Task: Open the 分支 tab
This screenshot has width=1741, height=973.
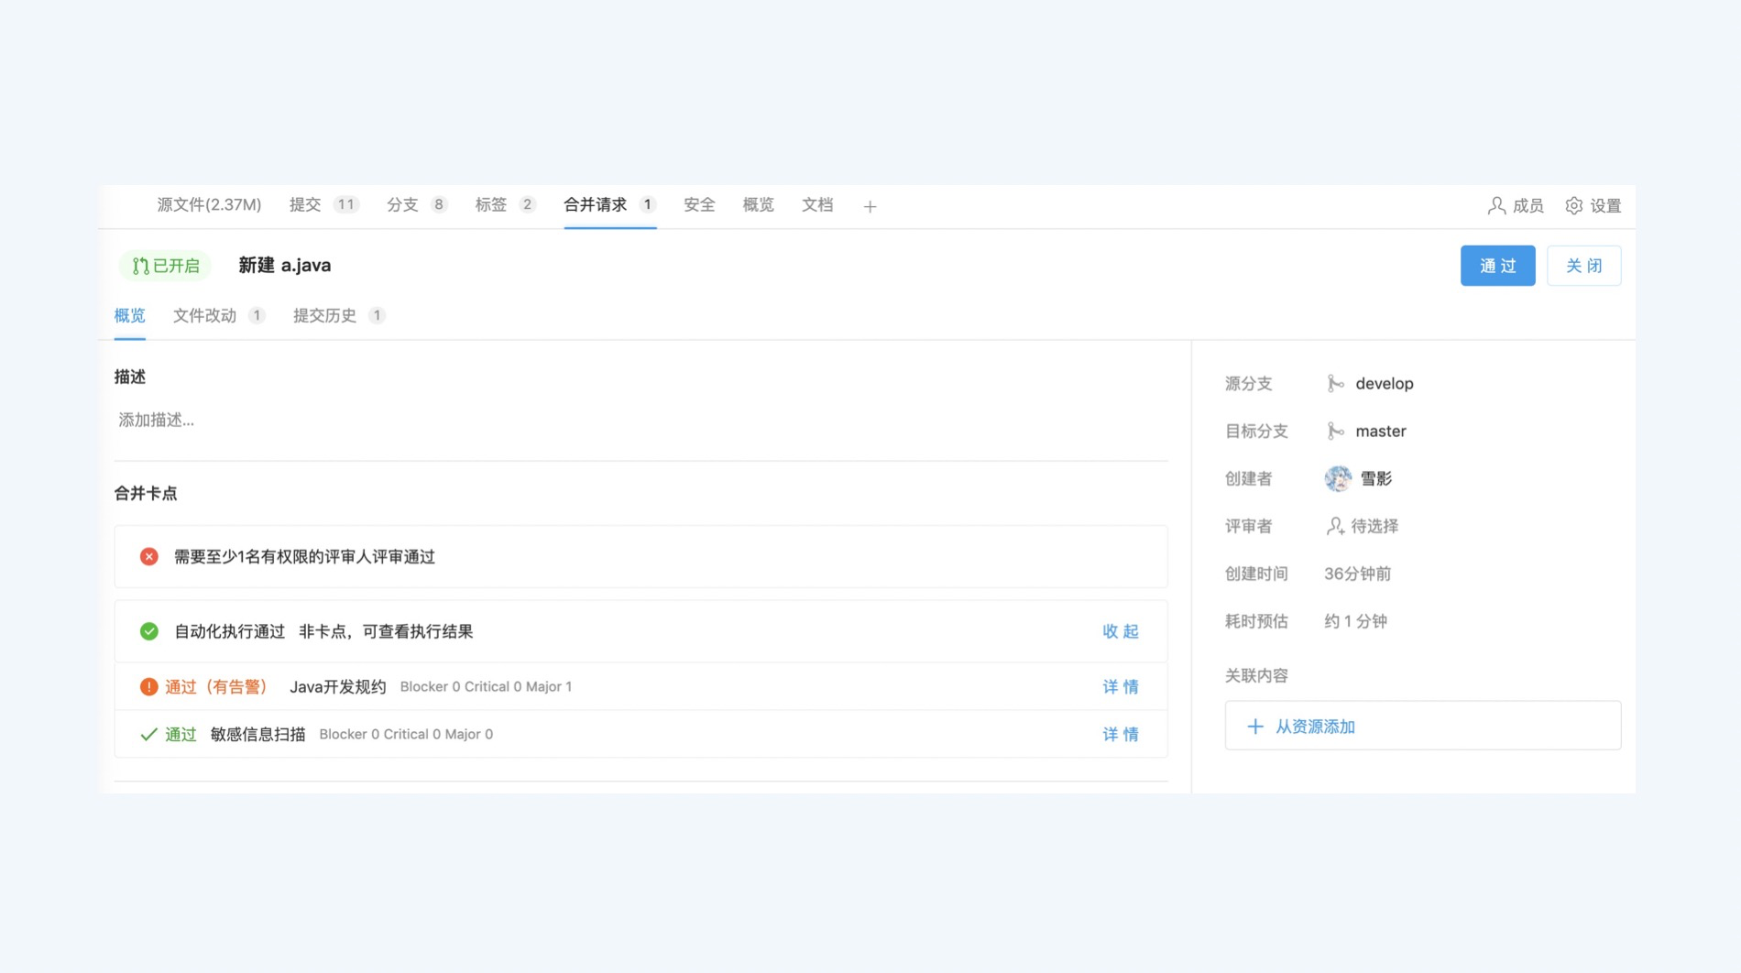Action: point(417,205)
